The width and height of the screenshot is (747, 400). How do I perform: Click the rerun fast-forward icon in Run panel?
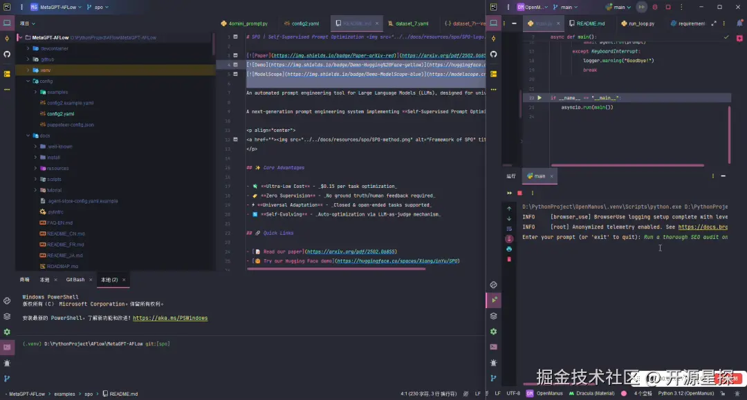509,193
